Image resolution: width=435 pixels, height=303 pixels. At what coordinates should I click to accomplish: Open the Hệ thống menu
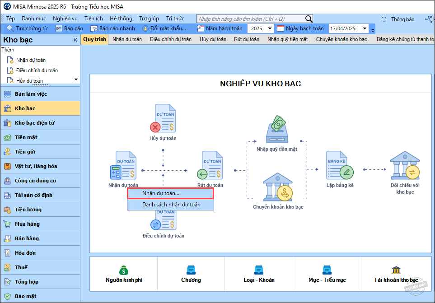tap(121, 19)
